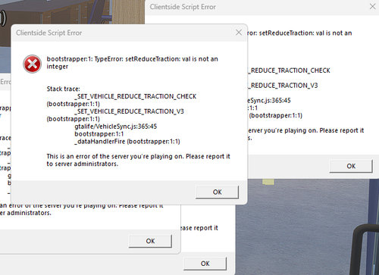Click '_REDUCE_TRACTION_V3' text in rear right dialog
The height and width of the screenshot is (275, 379).
tap(283, 86)
